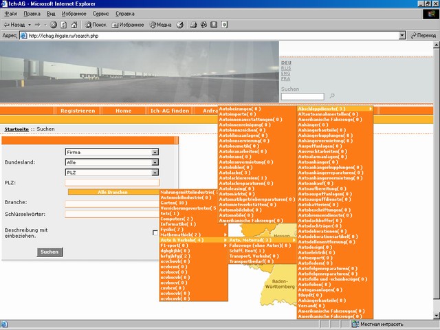Click the Forward arrow in the toolbar

click(x=38, y=25)
